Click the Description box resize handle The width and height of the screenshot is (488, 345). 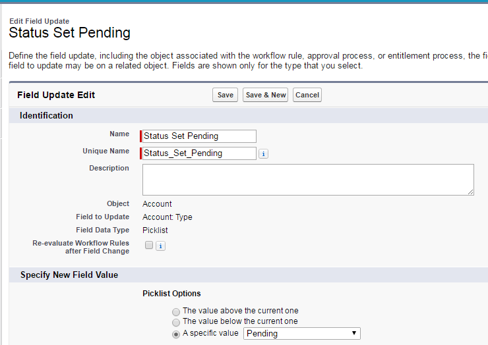470,192
